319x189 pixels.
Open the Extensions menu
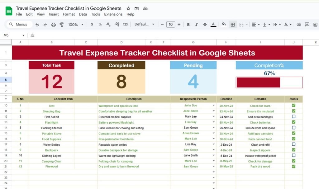[113, 14]
